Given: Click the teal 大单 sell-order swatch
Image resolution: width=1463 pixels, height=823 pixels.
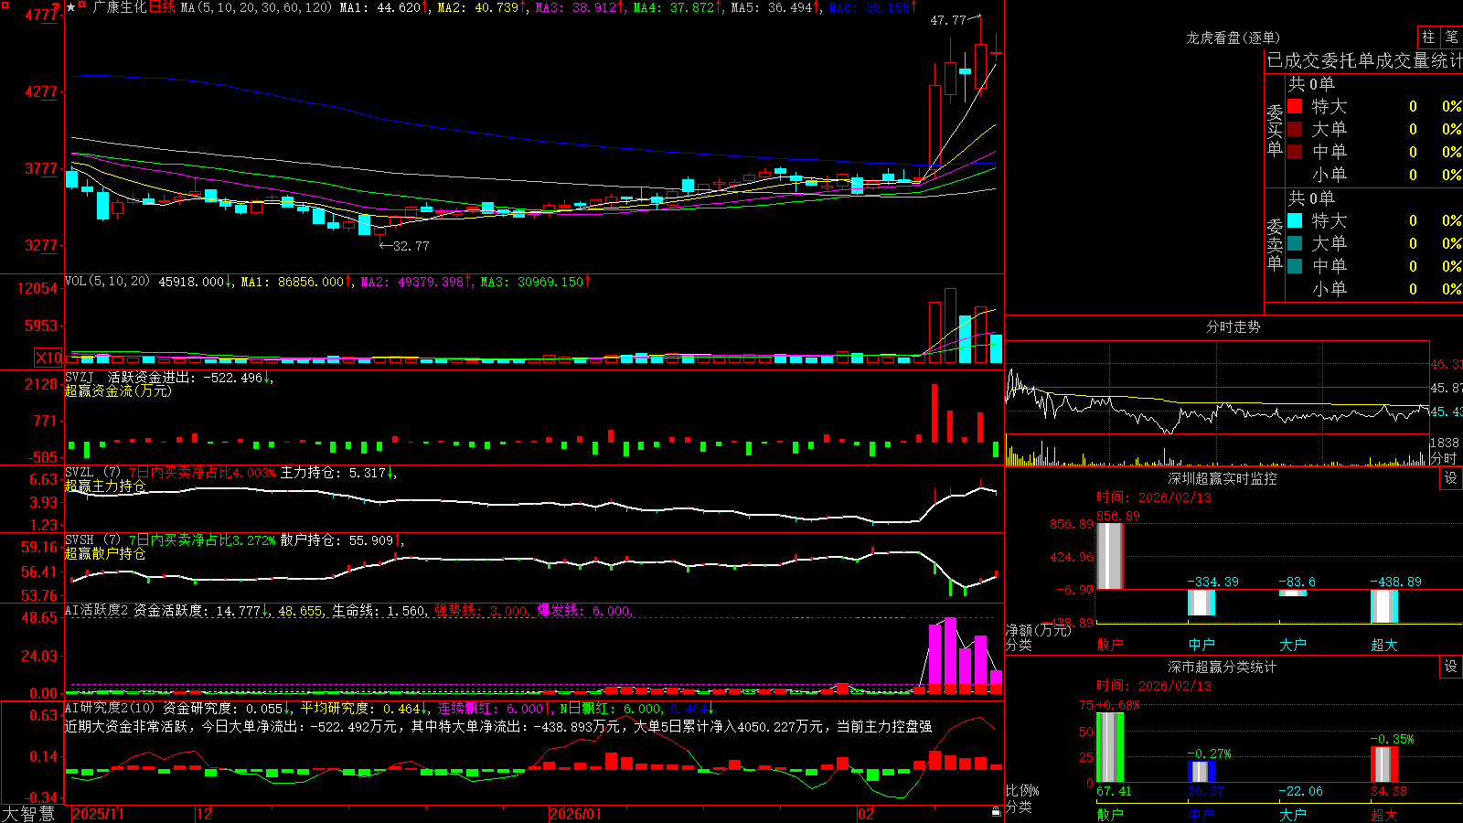Looking at the screenshot, I should pyautogui.click(x=1295, y=243).
